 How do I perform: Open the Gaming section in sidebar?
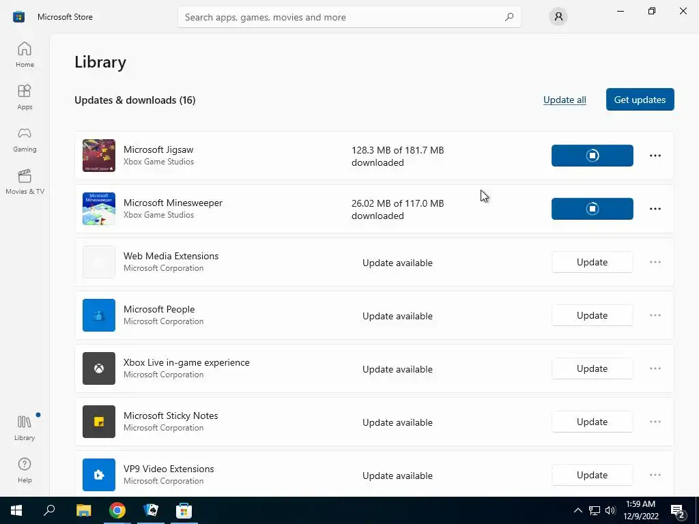tap(25, 139)
